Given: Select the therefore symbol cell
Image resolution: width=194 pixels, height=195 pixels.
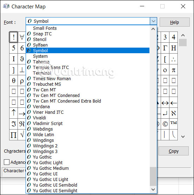Looking at the screenshot, I should pyautogui.click(x=173, y=59).
